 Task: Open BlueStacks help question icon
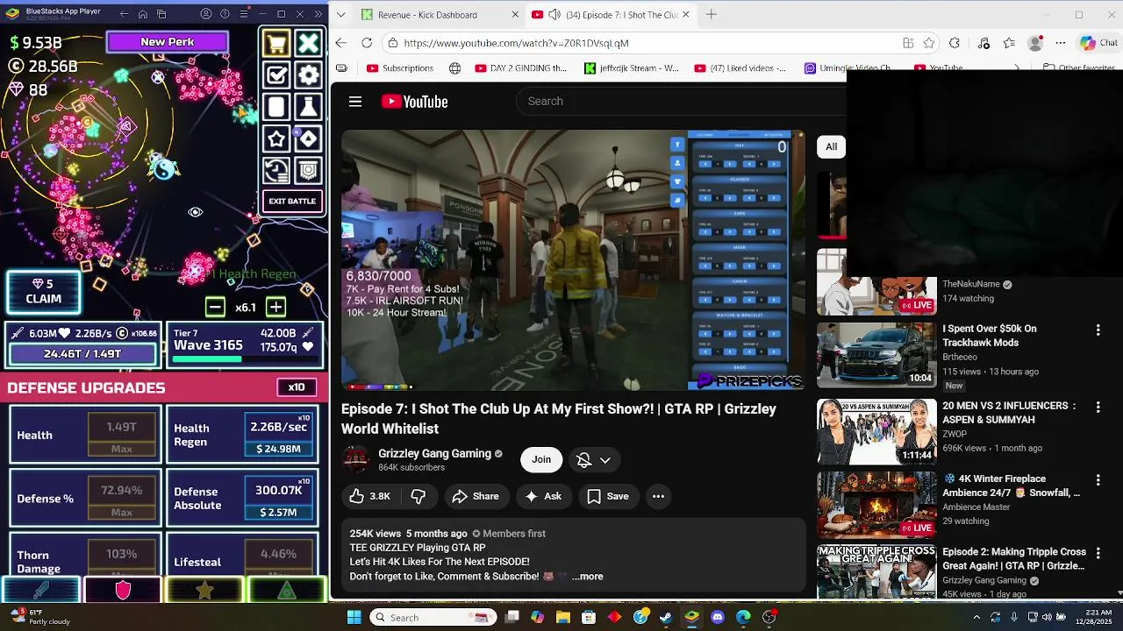point(225,14)
